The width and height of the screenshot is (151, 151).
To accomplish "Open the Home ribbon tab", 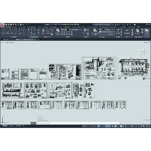I will (x=8, y=27).
